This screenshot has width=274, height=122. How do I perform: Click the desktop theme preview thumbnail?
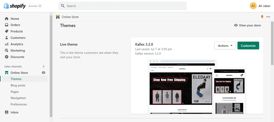[x=181, y=86]
